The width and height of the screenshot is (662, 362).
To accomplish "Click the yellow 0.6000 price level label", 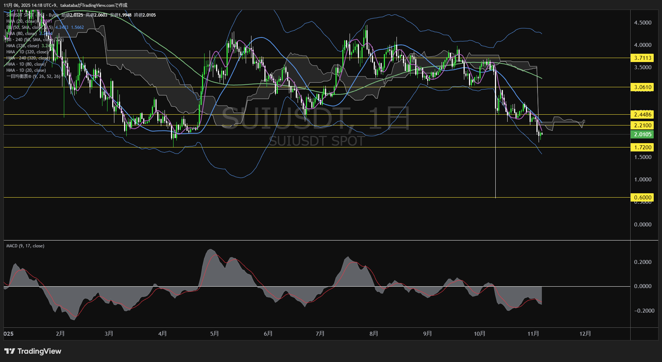I will coord(643,197).
